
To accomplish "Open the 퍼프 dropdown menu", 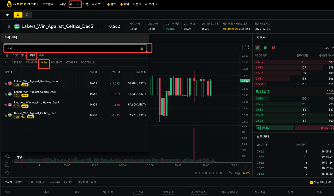I will click(75, 4).
